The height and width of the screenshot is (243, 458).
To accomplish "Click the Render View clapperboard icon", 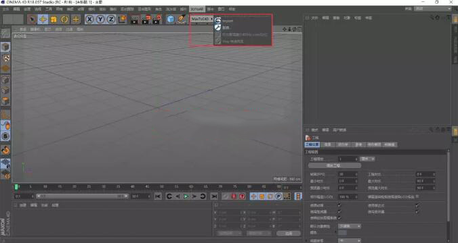I will click(135, 20).
